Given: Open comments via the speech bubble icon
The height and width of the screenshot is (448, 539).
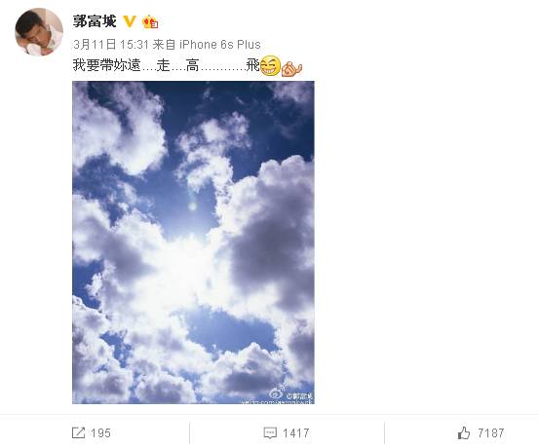Looking at the screenshot, I should coord(270,432).
